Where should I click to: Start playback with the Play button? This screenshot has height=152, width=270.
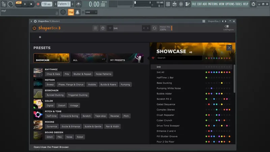pos(25,4)
